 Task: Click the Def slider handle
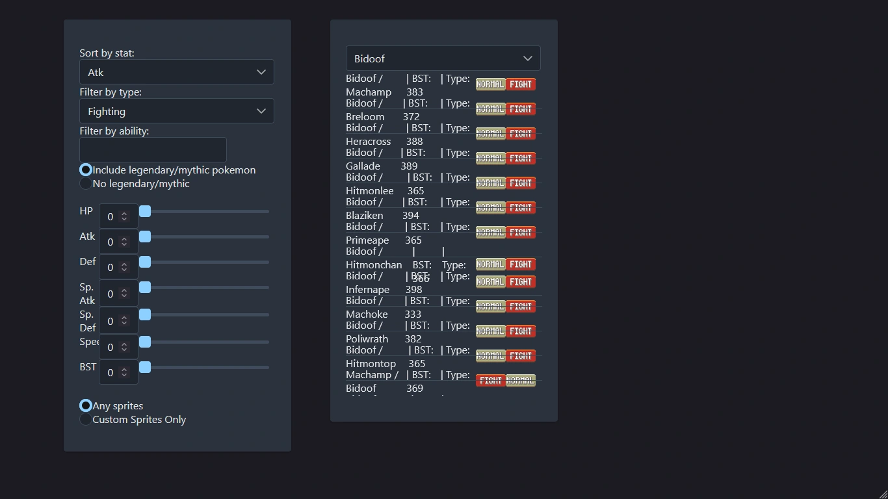click(x=145, y=262)
